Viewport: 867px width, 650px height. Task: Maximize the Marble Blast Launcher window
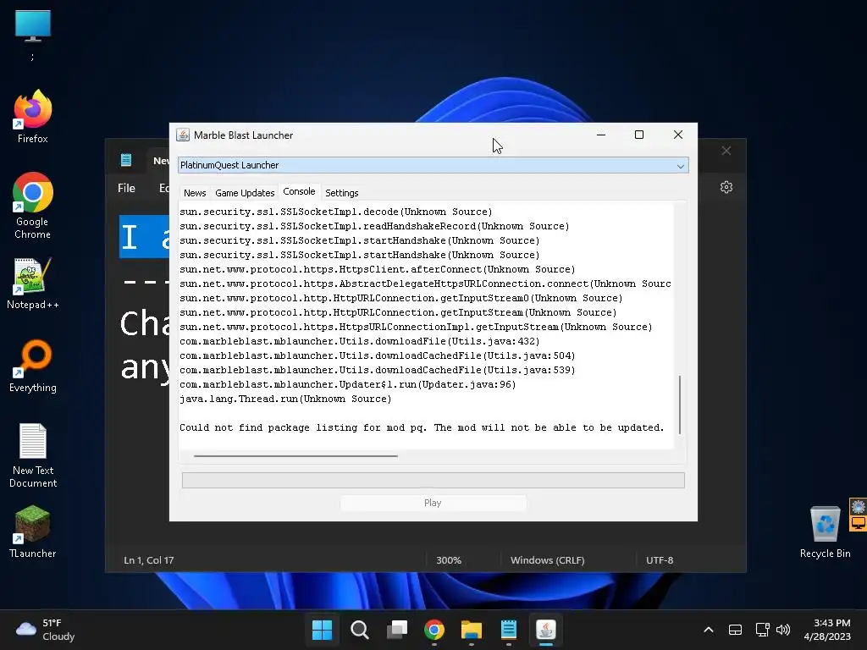(x=639, y=135)
